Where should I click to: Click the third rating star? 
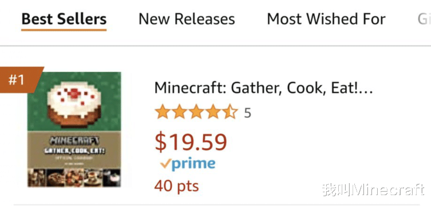(196, 113)
